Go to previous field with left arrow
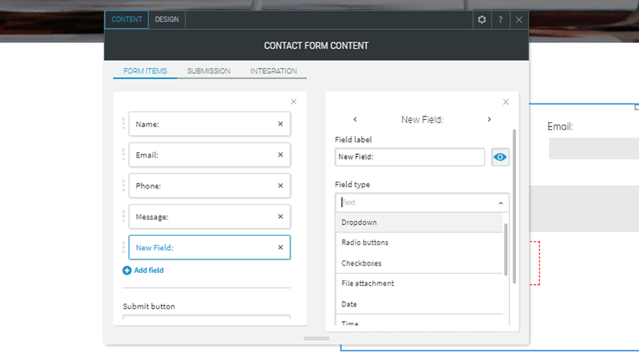The width and height of the screenshot is (639, 361). [355, 120]
